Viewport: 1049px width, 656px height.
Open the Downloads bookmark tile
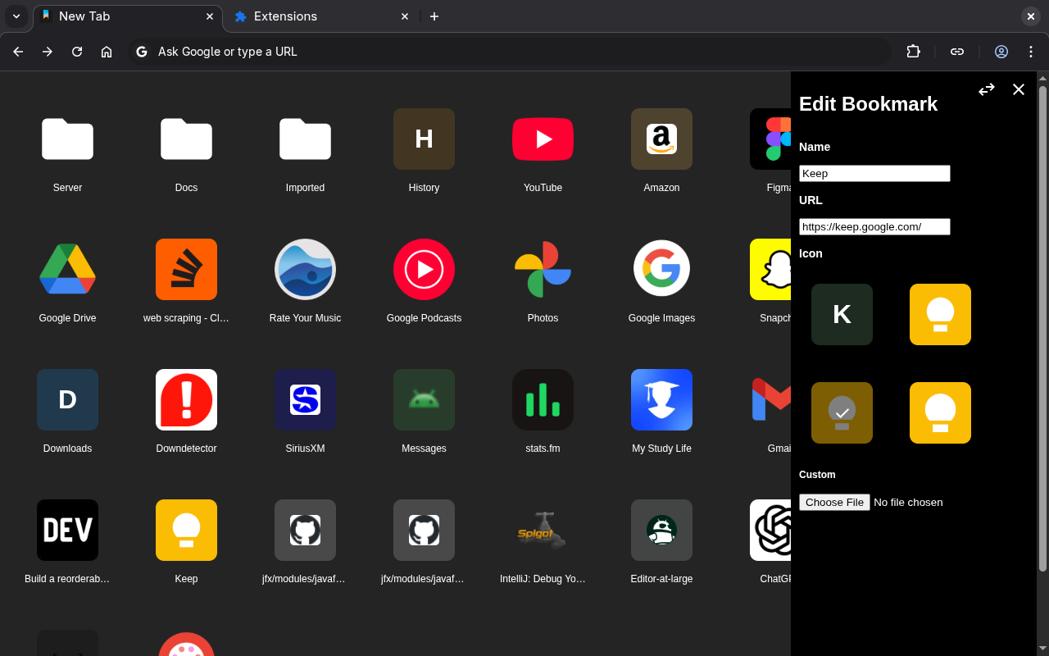[x=67, y=400]
